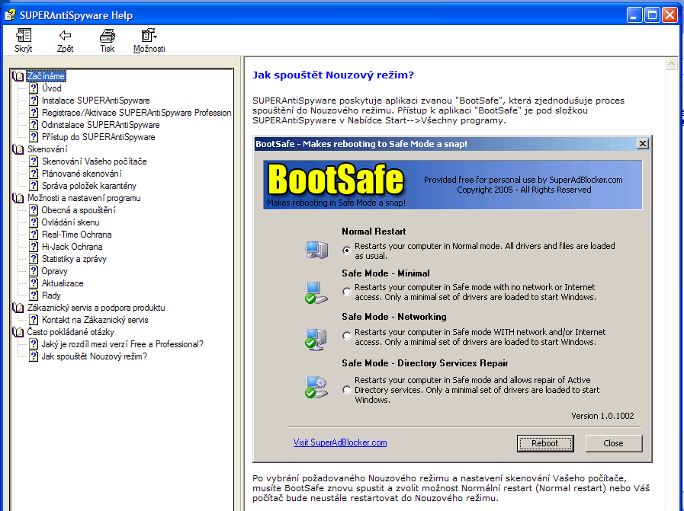Click question-mark icon beside Hi-Jack Ochrana
This screenshot has height=511, width=684.
click(34, 247)
